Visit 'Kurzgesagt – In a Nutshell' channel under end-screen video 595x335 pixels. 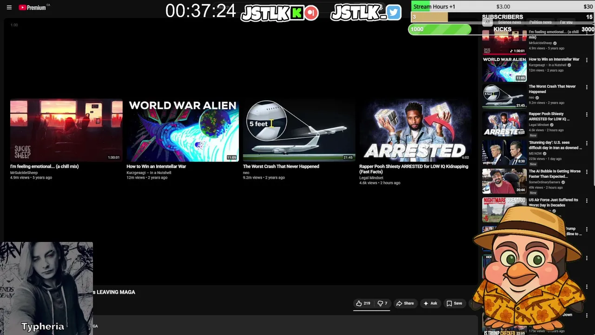(x=149, y=173)
